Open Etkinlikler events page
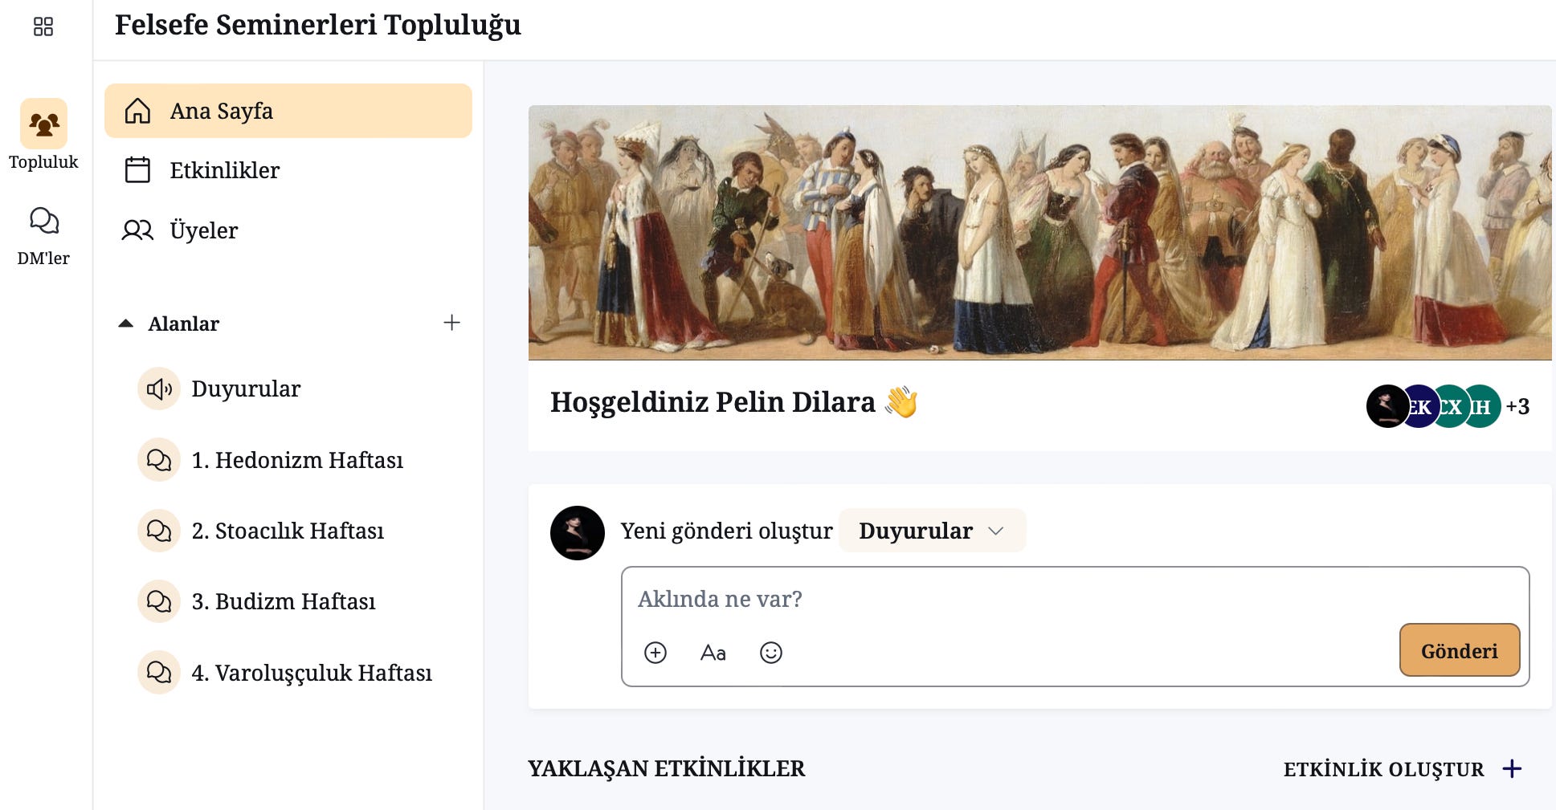1556x810 pixels. tap(288, 170)
